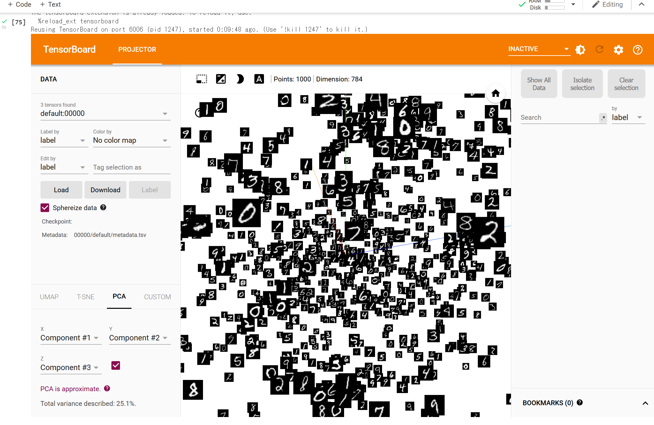The height and width of the screenshot is (425, 654).
Task: Open the search by label dropdown
Action: pyautogui.click(x=628, y=118)
